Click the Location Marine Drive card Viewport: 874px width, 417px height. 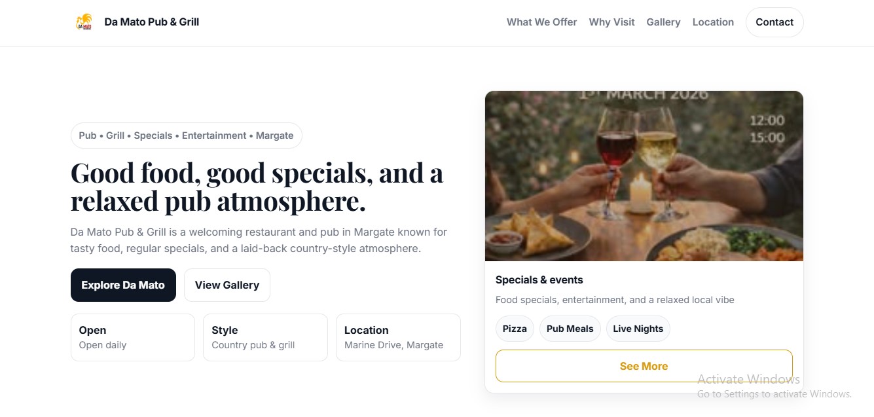pyautogui.click(x=398, y=337)
